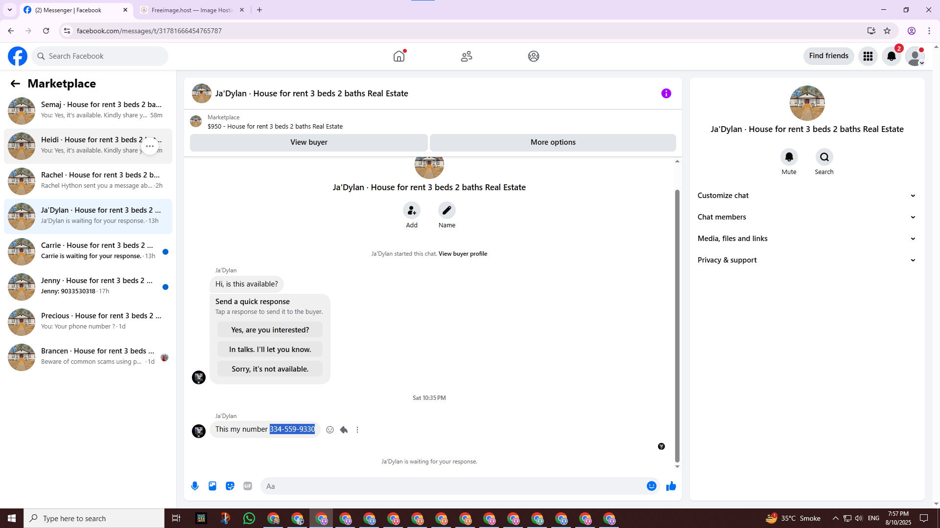This screenshot has height=528, width=940.
Task: Click the View buyer button
Action: pyautogui.click(x=308, y=142)
